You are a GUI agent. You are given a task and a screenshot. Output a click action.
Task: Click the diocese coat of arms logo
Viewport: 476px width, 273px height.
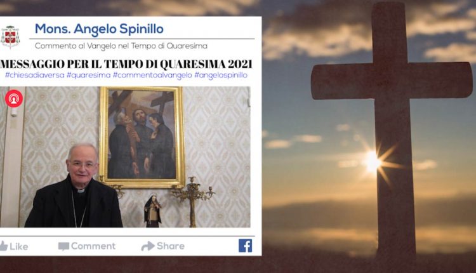pyautogui.click(x=10, y=37)
